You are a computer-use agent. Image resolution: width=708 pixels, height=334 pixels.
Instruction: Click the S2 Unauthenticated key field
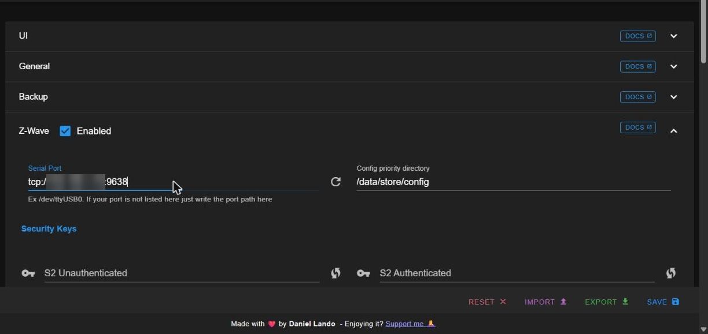click(182, 273)
